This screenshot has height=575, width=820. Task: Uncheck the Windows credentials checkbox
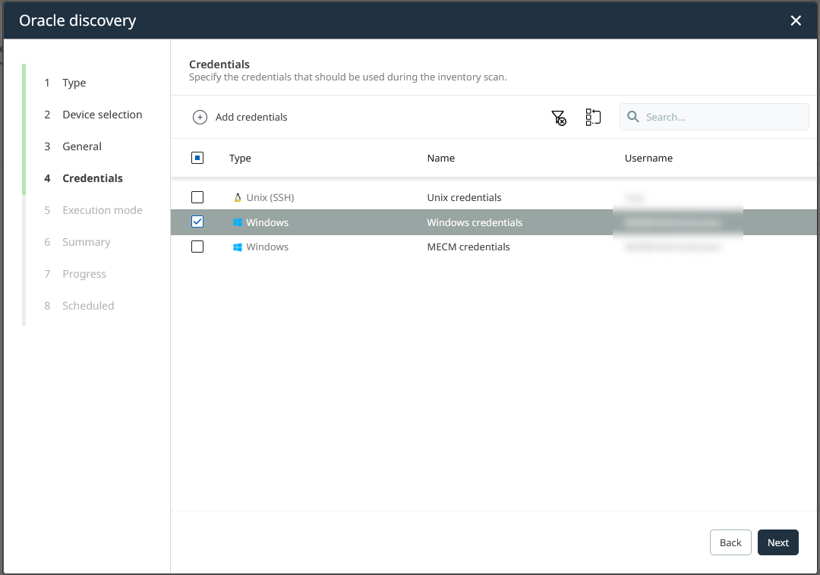(x=197, y=222)
